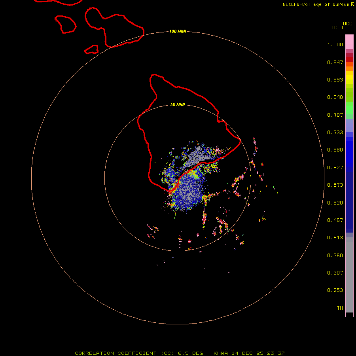Screen dimensions: 356x356
Task: Click the 0.253 scale value
Action: tap(335, 290)
